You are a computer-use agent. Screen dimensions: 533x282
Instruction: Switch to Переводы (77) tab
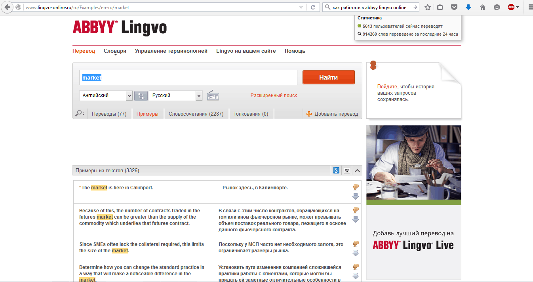coord(109,114)
